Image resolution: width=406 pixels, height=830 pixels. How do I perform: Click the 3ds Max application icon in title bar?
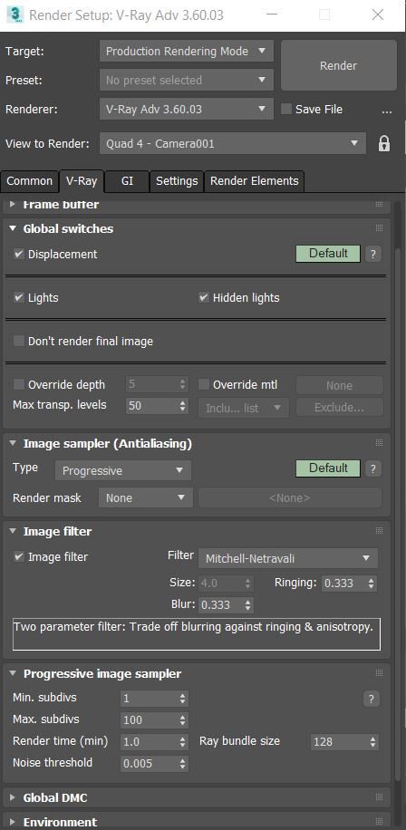tap(14, 14)
